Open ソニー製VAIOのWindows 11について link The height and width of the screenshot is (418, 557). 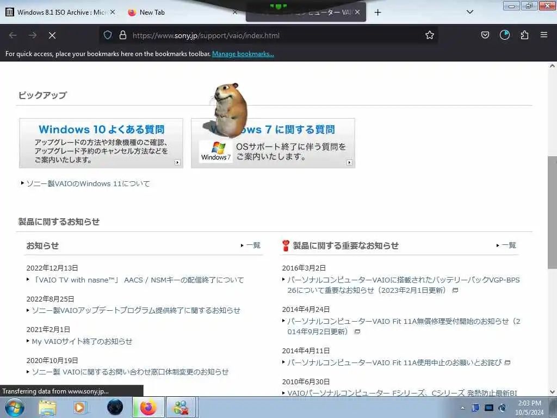pyautogui.click(x=88, y=184)
